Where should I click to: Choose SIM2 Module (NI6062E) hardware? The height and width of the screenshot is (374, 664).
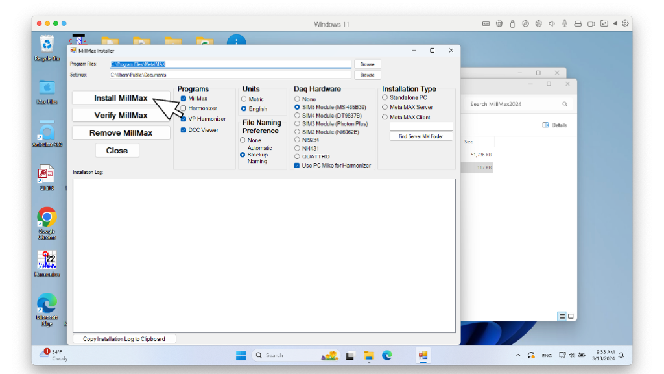(297, 132)
